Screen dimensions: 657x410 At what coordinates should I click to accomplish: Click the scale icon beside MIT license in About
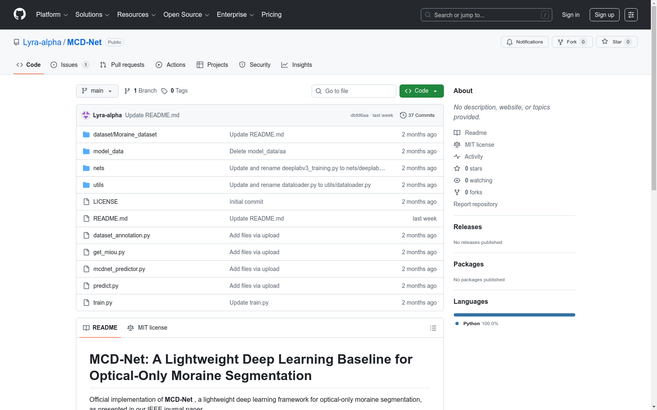click(457, 145)
